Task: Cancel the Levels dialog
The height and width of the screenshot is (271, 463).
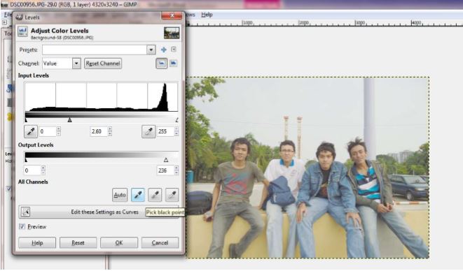Action: [x=160, y=243]
